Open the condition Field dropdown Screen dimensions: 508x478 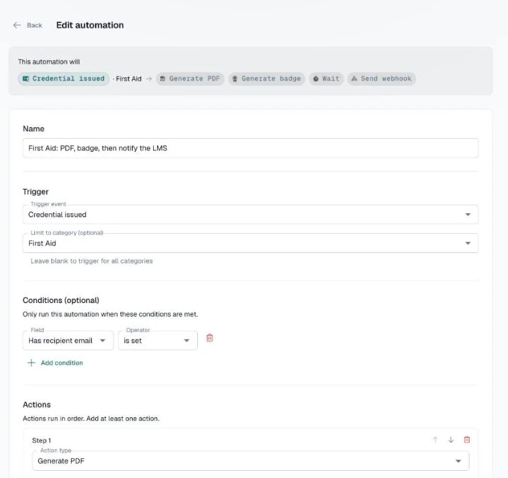(x=68, y=341)
